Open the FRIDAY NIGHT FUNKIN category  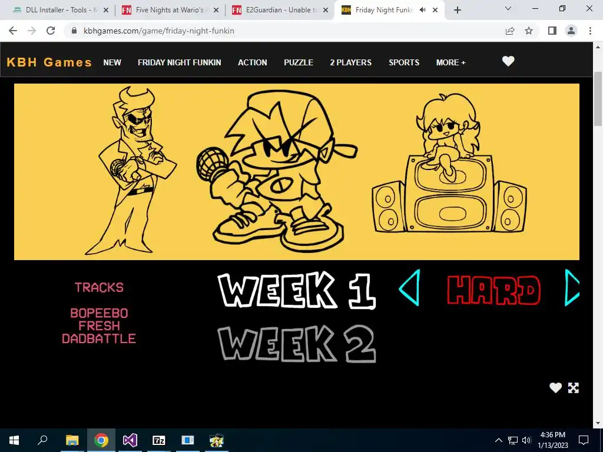coord(179,62)
